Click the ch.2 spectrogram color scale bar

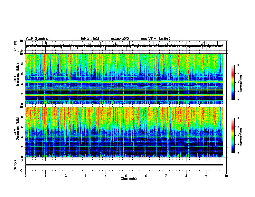click(233, 136)
